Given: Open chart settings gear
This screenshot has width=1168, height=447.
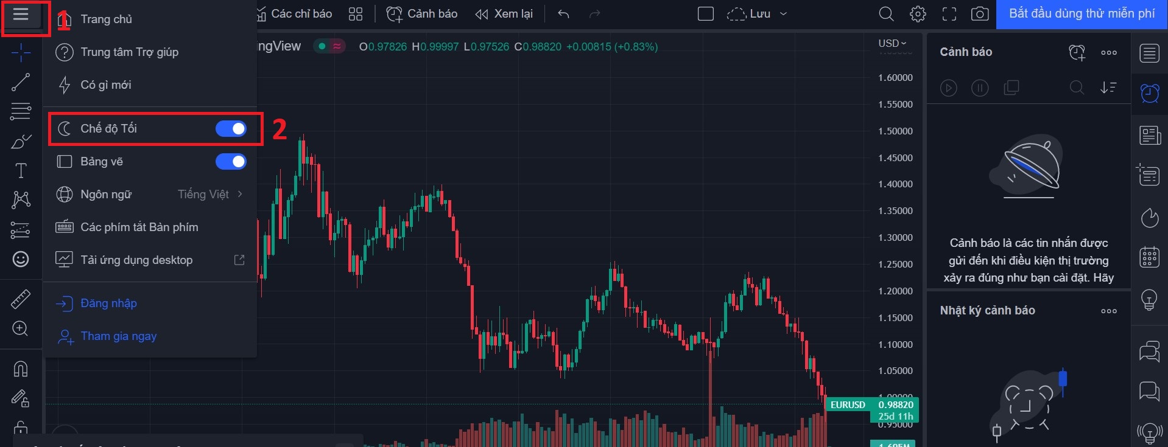Looking at the screenshot, I should click(x=918, y=14).
